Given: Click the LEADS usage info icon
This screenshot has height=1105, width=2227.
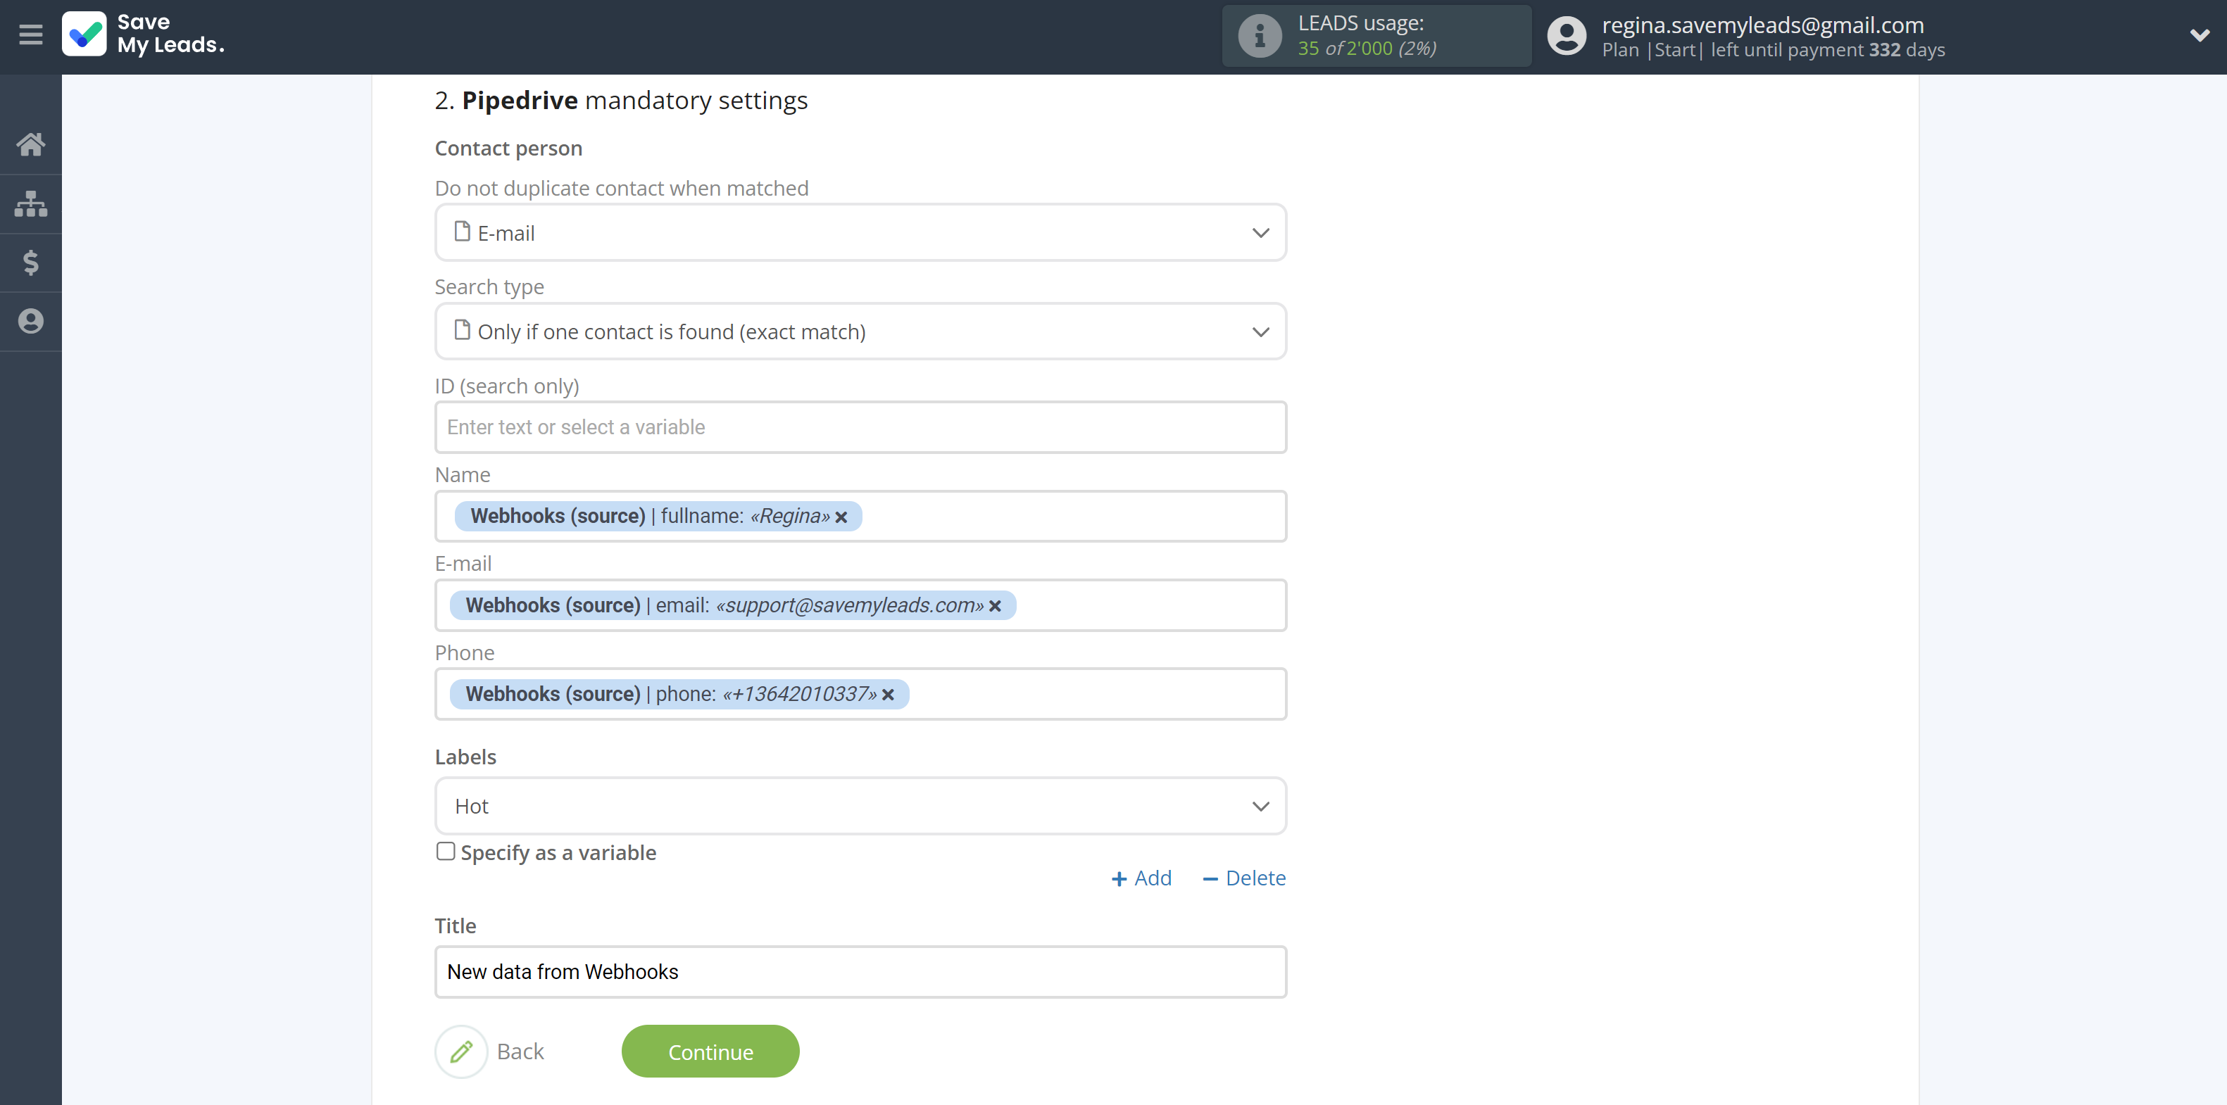Looking at the screenshot, I should point(1259,37).
